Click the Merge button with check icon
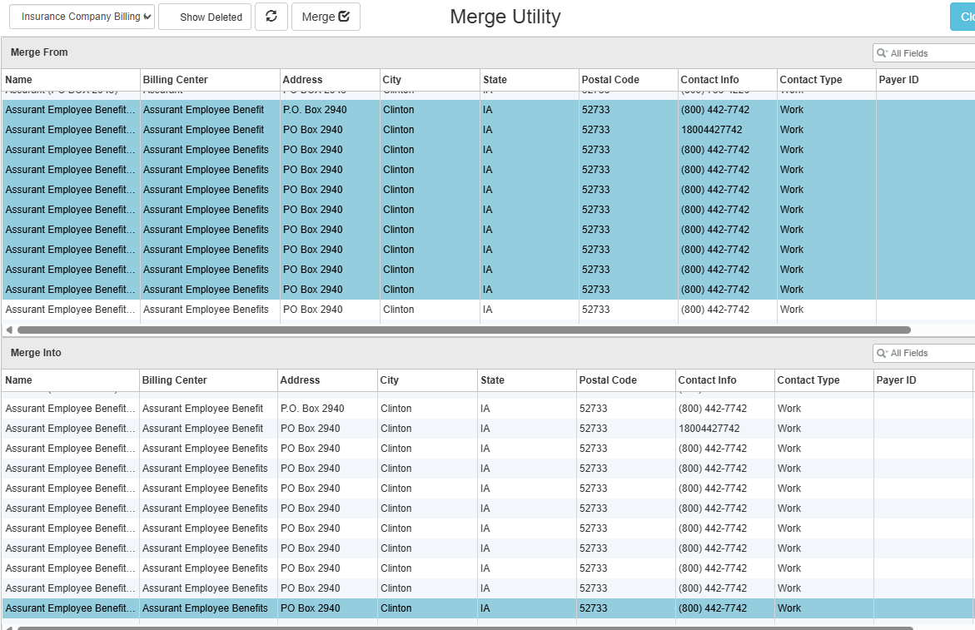The image size is (975, 630). click(326, 17)
